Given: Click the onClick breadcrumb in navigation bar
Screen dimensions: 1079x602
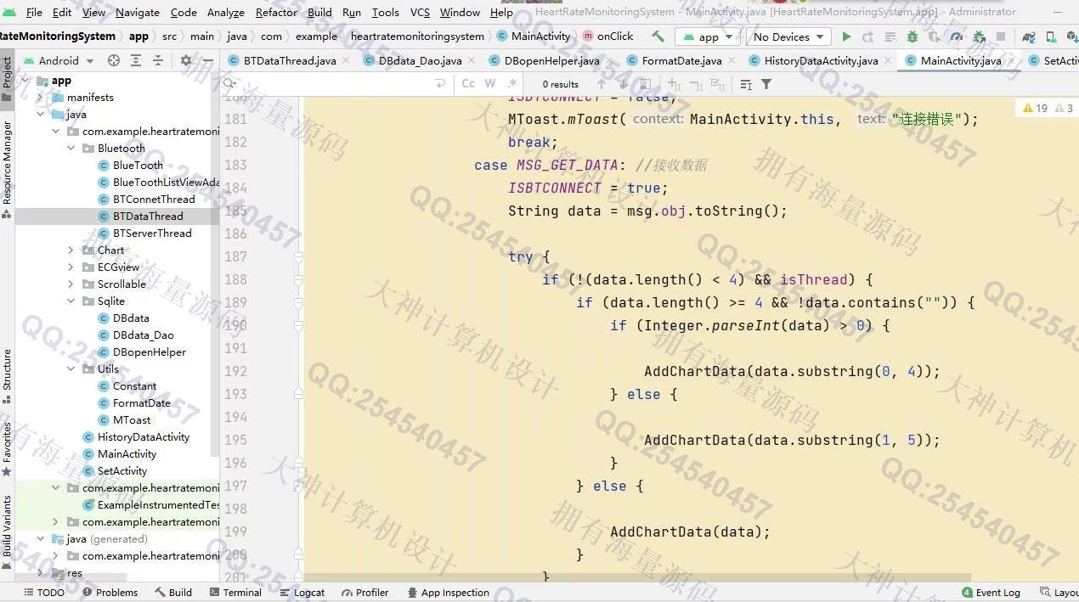Looking at the screenshot, I should (607, 37).
